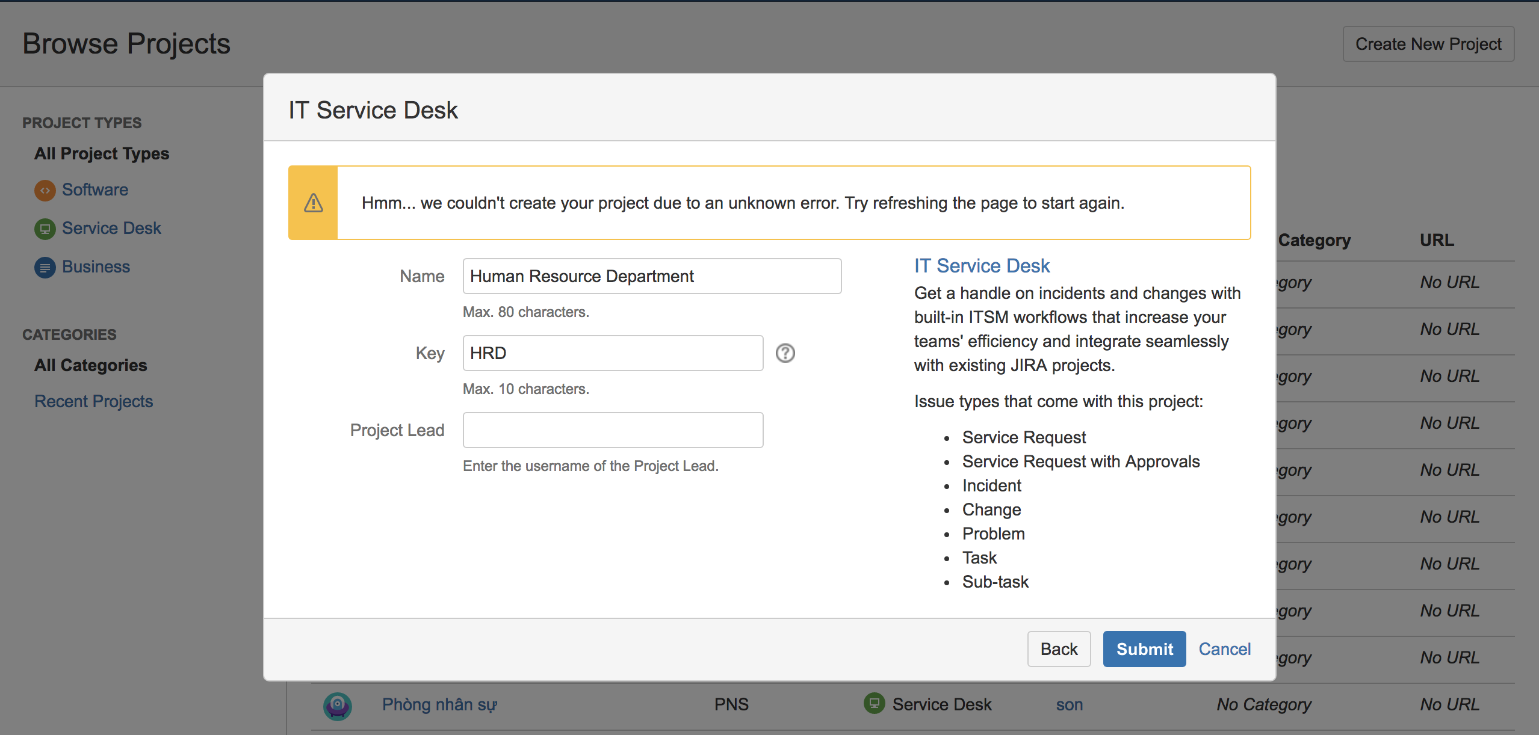Click the empty Project Lead field
The width and height of the screenshot is (1539, 735).
pos(613,430)
